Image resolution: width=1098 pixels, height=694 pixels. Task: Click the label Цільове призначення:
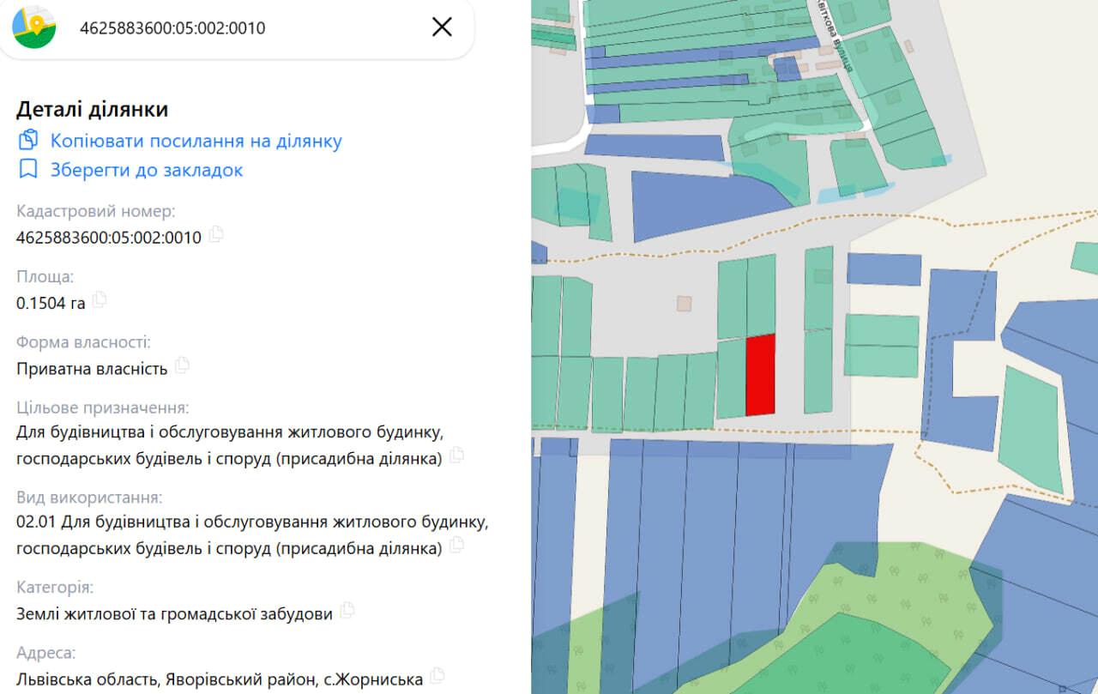pyautogui.click(x=102, y=407)
